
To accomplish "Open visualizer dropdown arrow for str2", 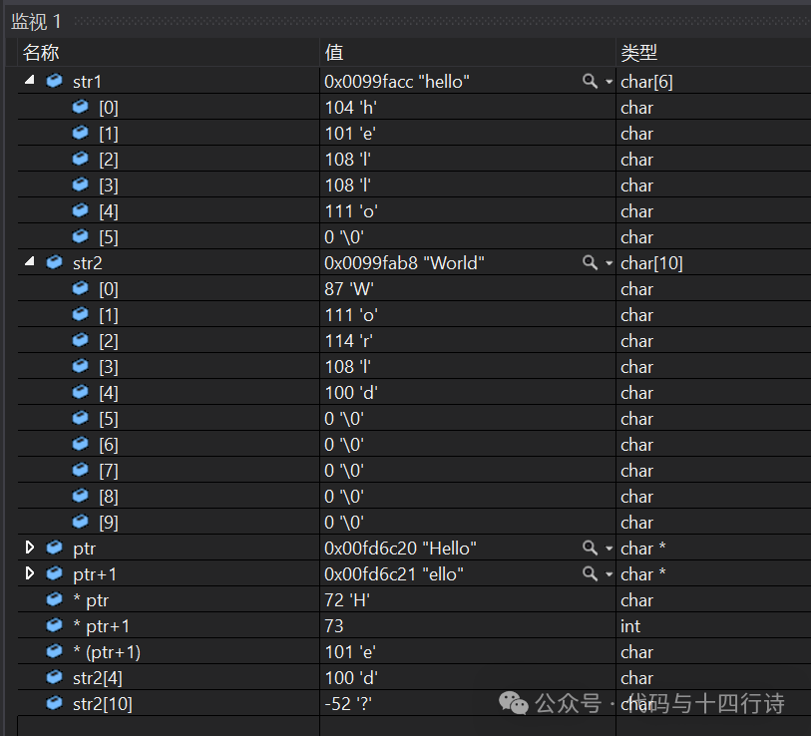I will (x=608, y=263).
